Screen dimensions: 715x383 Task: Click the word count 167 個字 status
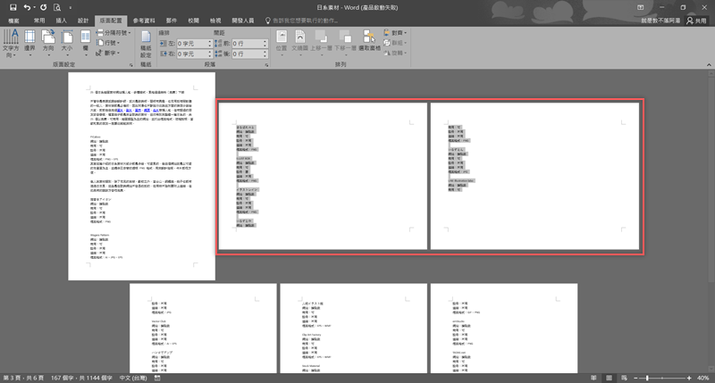click(81, 378)
